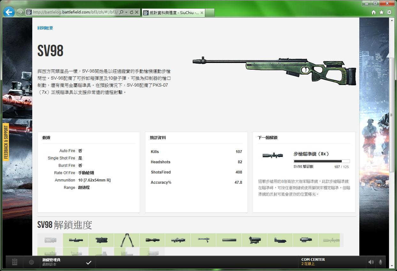The width and height of the screenshot is (397, 271).
Task: Click the browser forward arrow
Action: point(20,12)
